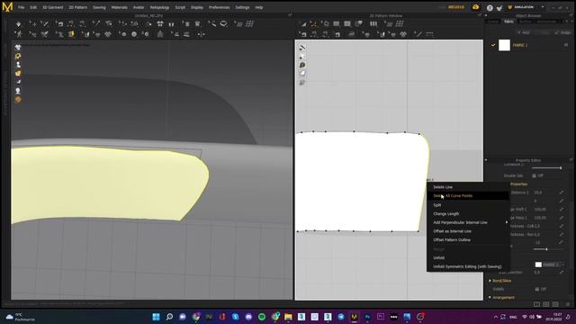Click the Add button in Object Browser
Screen dimensions: 576x324
(x=523, y=32)
